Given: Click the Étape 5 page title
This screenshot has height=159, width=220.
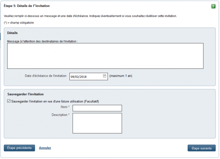Looking at the screenshot, I should tap(27, 6).
